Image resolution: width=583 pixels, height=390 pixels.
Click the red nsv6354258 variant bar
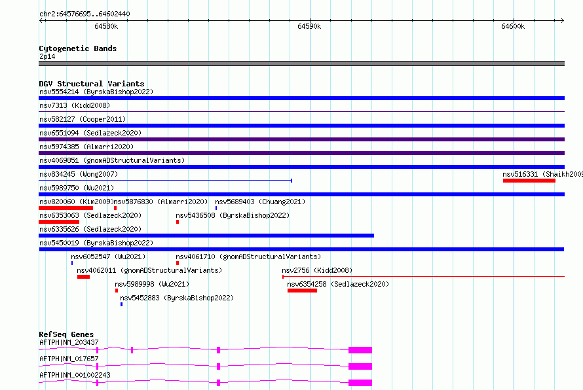(x=302, y=291)
